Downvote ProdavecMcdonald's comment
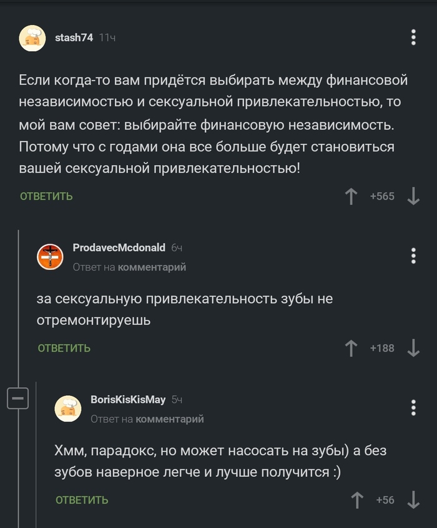 tap(413, 348)
